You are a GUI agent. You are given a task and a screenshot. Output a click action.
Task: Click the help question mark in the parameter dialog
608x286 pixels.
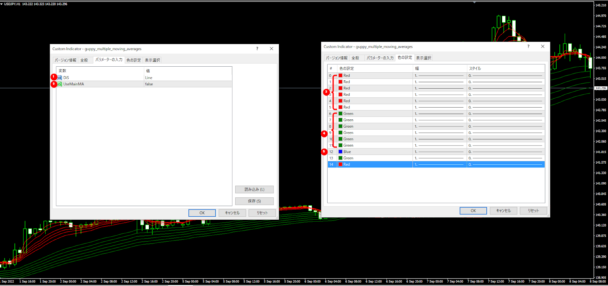pos(257,49)
